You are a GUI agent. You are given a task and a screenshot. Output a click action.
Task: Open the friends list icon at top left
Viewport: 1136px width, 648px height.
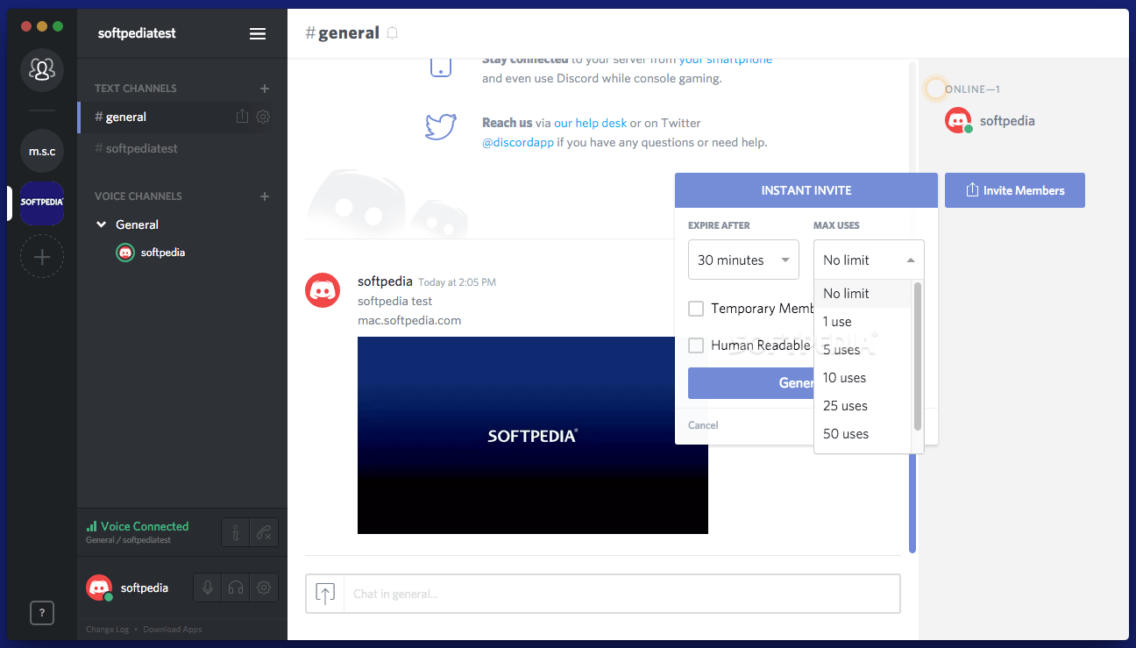[41, 70]
